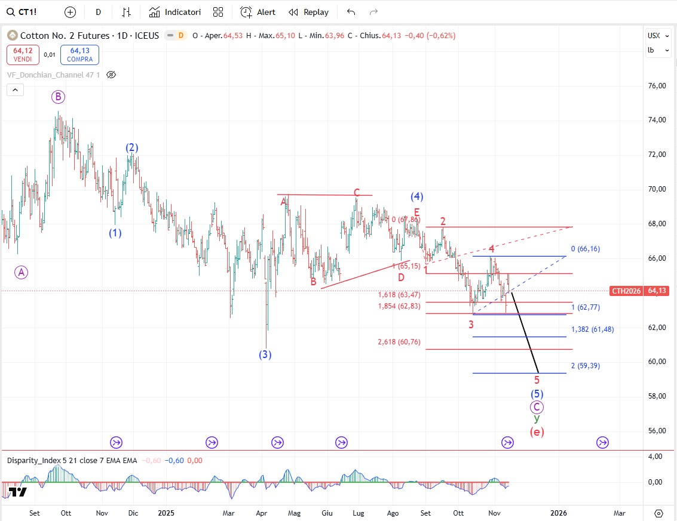
Task: Open the bar chart style selector
Action: click(126, 12)
